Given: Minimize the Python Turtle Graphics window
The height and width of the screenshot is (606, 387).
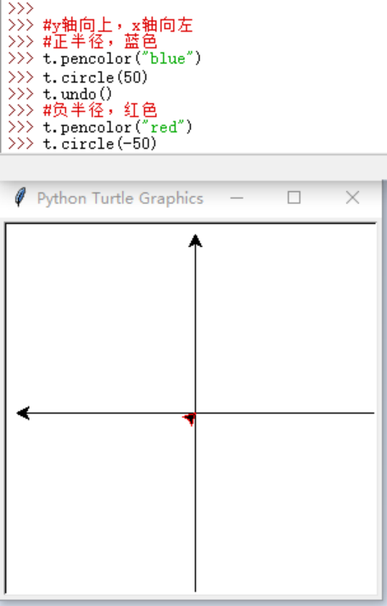Looking at the screenshot, I should point(237,198).
